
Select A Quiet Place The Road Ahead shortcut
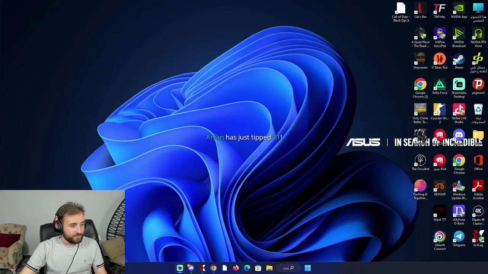tap(420, 38)
